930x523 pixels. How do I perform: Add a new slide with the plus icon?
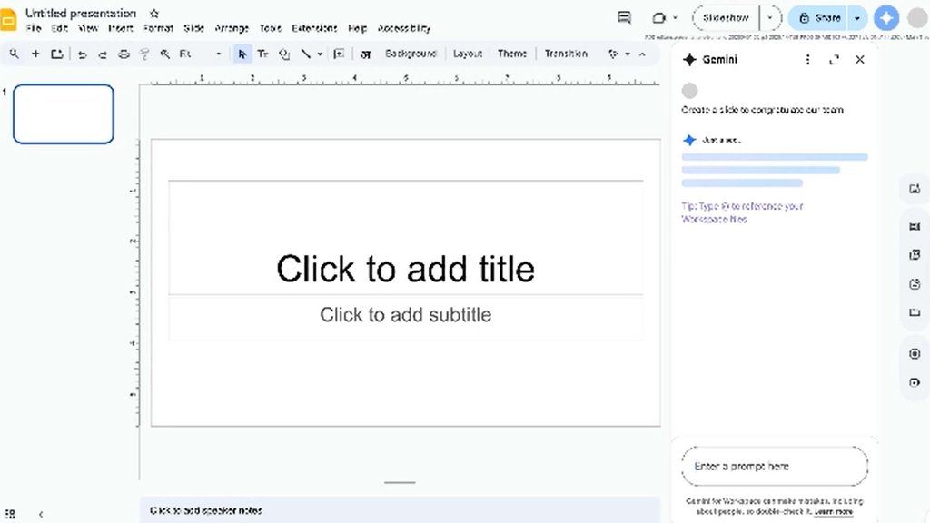(35, 54)
